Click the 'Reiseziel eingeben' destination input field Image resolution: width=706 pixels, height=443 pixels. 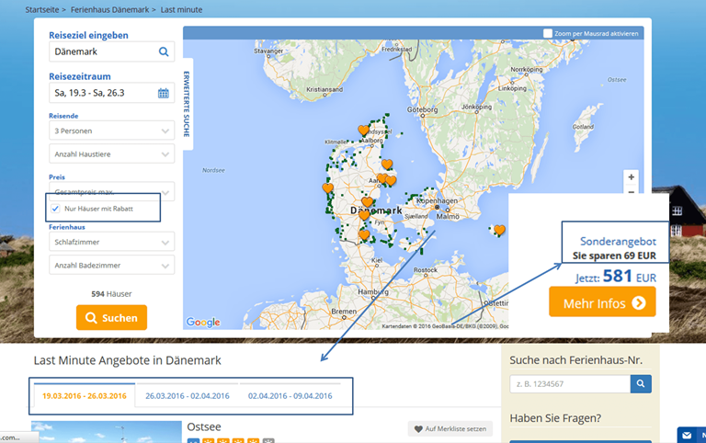point(101,52)
